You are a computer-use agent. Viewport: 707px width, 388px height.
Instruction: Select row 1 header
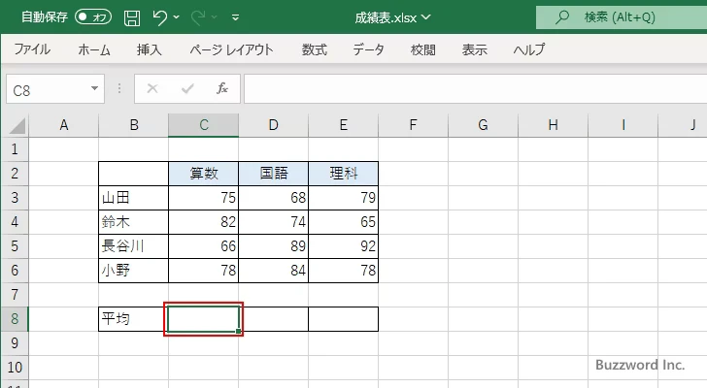15,149
